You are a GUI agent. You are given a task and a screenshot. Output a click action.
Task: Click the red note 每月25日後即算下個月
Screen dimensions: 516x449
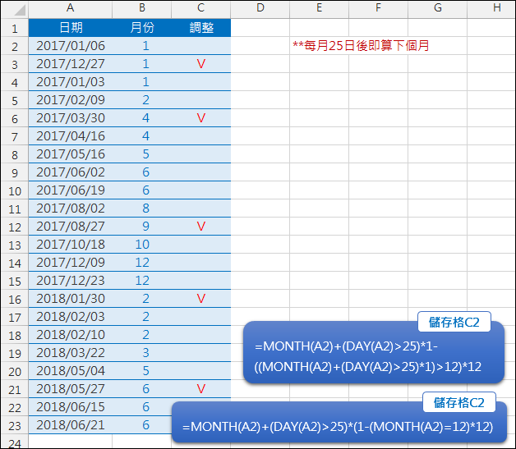pos(361,46)
